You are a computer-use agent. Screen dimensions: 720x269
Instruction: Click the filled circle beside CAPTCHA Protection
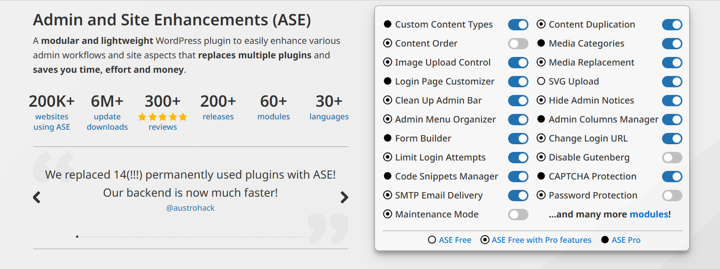[541, 176]
